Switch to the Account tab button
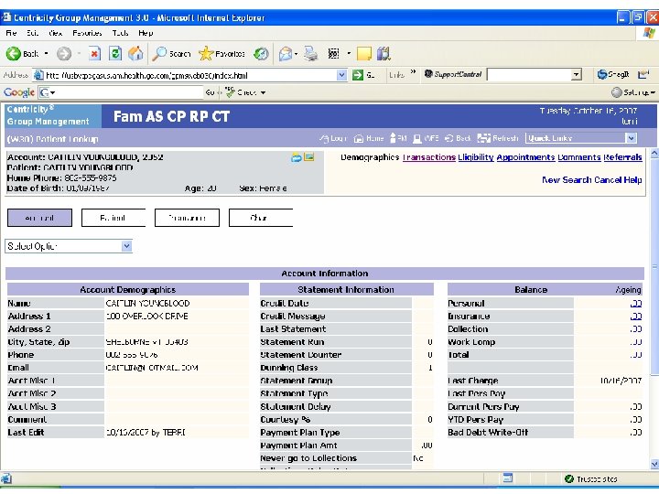Screen dimensions: 659x494 pyautogui.click(x=40, y=218)
